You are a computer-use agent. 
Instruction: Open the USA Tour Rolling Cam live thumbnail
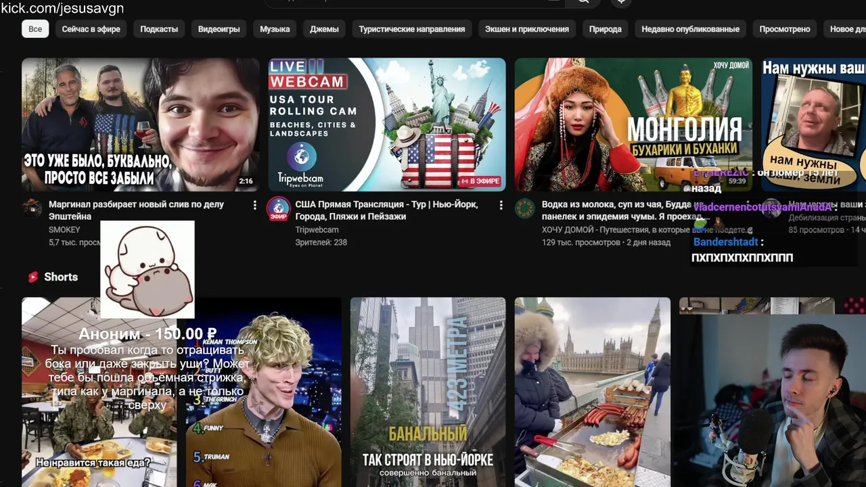click(x=386, y=124)
